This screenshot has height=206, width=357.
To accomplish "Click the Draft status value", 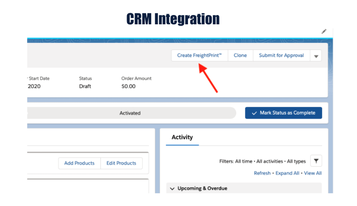I will coord(85,87).
